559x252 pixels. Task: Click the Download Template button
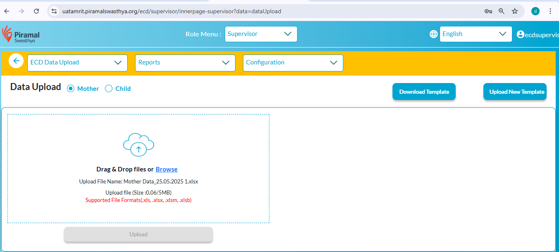[424, 92]
